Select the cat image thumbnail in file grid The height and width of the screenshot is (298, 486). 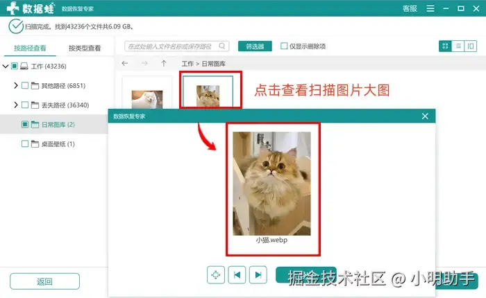208,96
